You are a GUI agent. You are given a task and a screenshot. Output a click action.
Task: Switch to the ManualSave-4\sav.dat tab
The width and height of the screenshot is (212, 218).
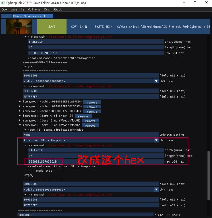[x=33, y=16]
